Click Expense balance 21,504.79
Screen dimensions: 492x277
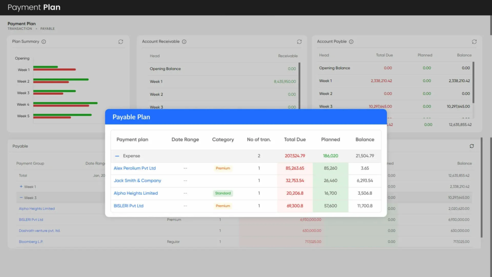pyautogui.click(x=365, y=156)
